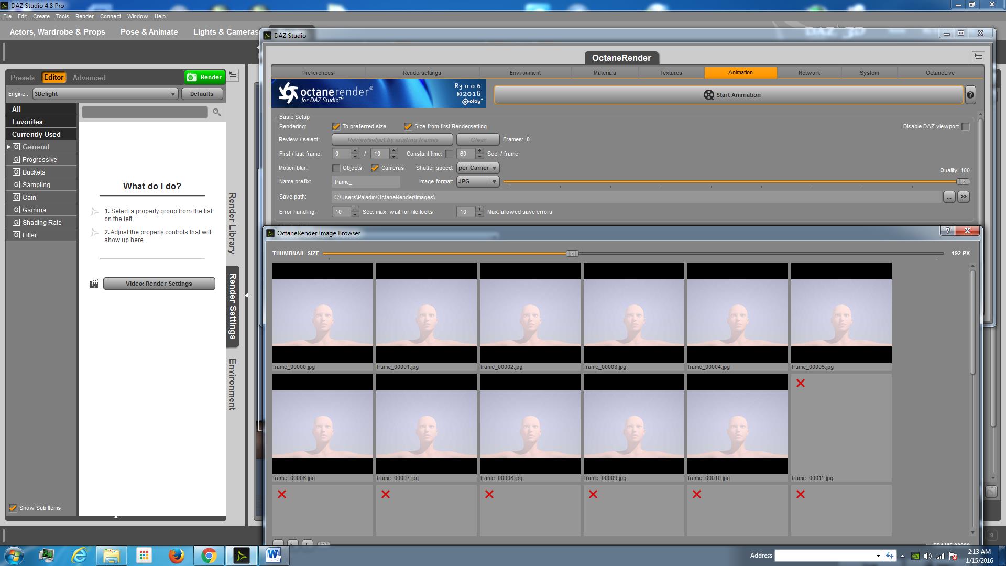Click the Defaults button

[x=202, y=94]
